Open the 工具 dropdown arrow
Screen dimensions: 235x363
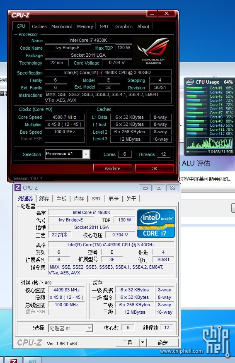143,342
